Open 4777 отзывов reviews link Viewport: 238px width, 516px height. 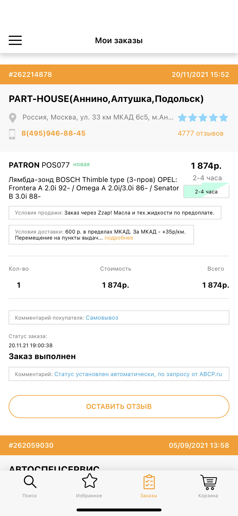pyautogui.click(x=200, y=133)
